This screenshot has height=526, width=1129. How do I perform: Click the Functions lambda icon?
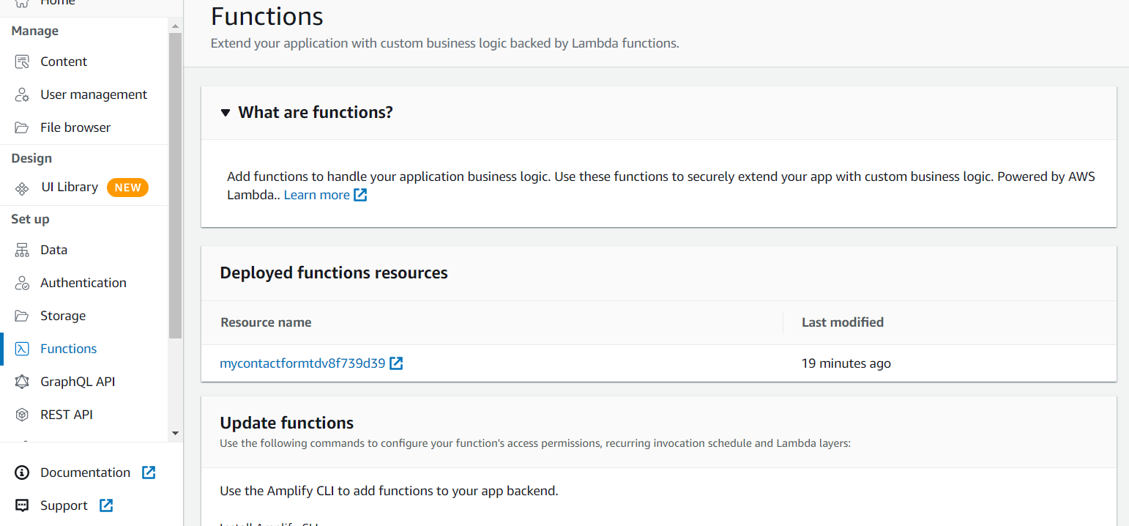[22, 349]
